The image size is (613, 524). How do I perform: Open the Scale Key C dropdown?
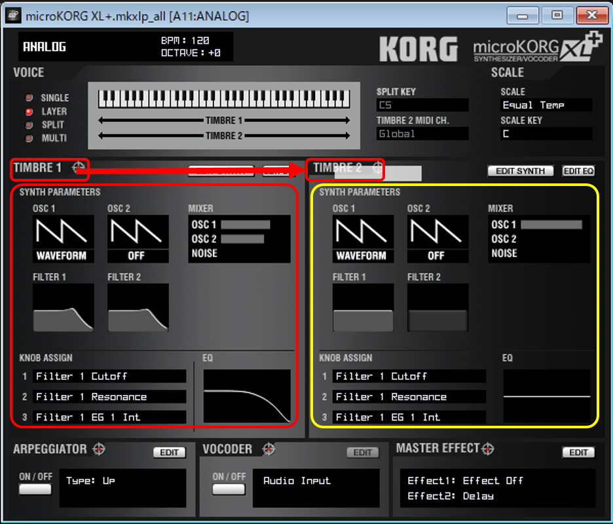tap(546, 134)
